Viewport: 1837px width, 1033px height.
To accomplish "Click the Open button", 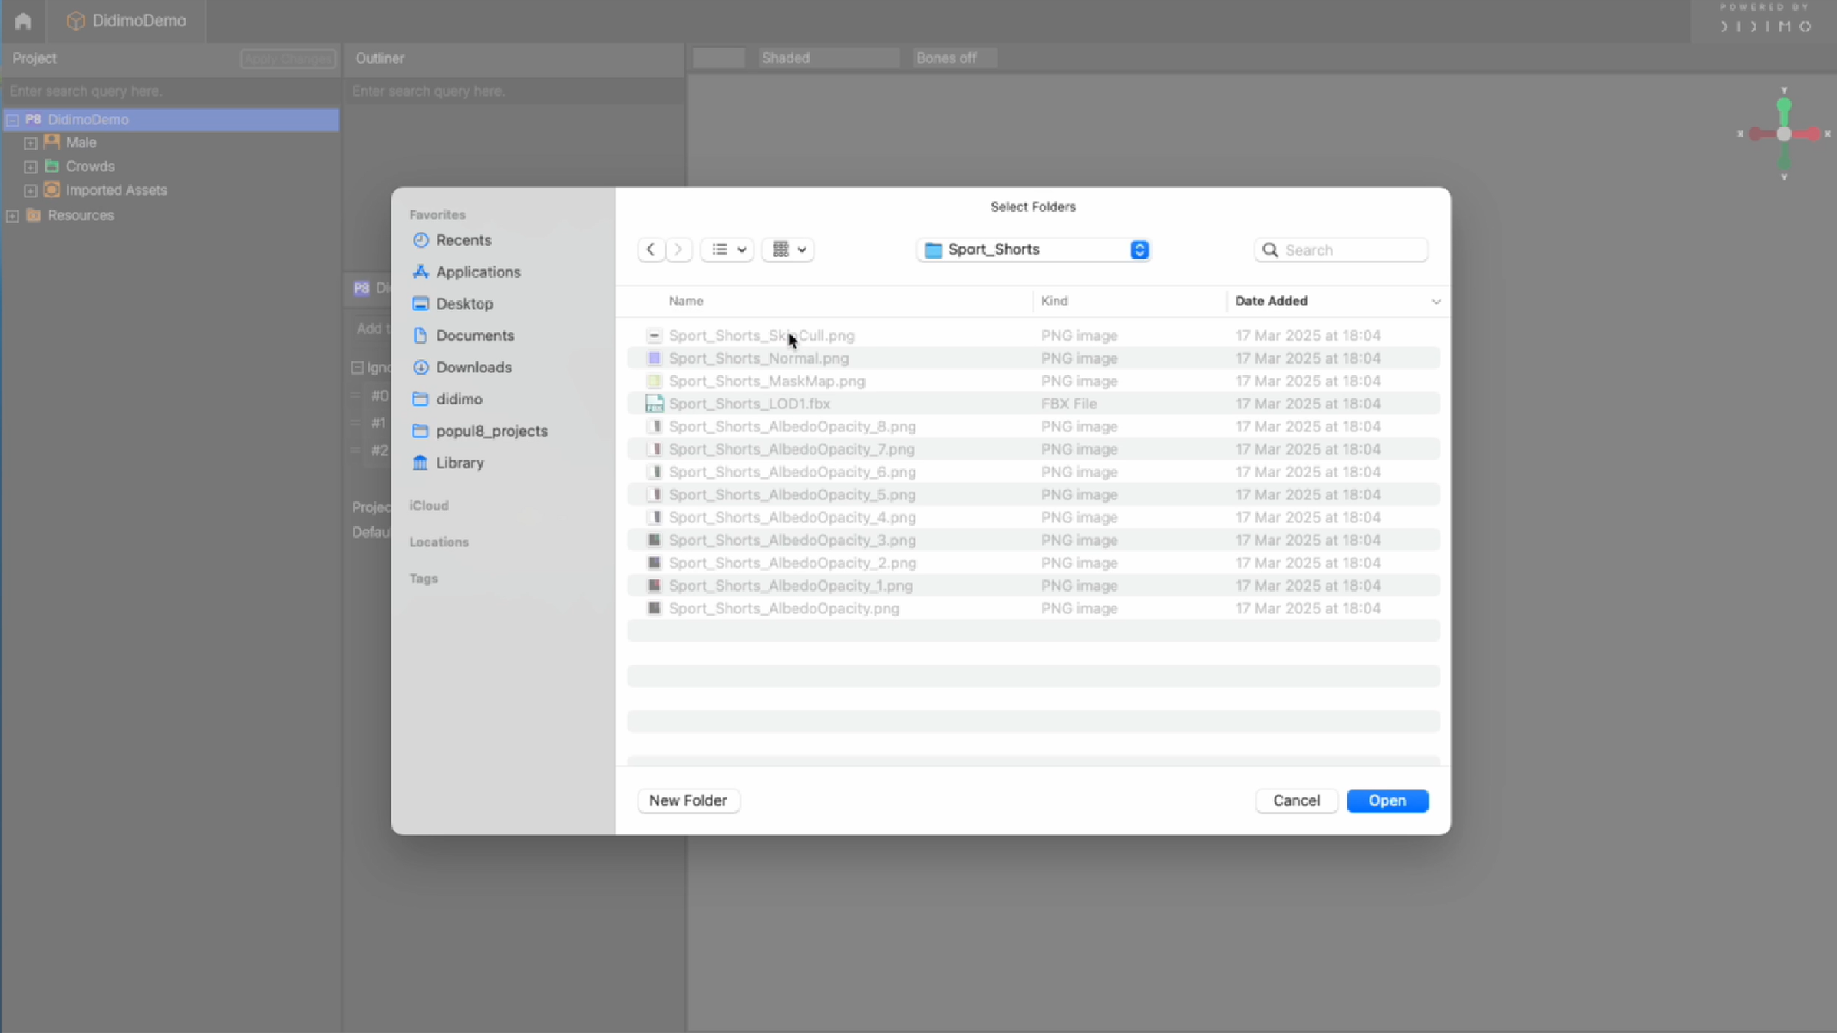I will (1387, 800).
